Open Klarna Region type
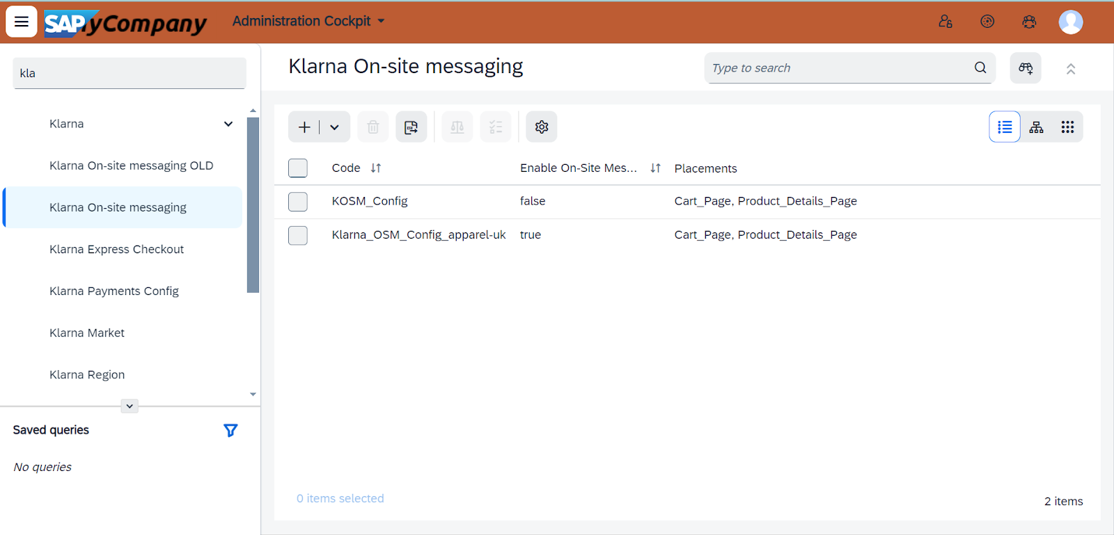The image size is (1114, 535). point(87,374)
